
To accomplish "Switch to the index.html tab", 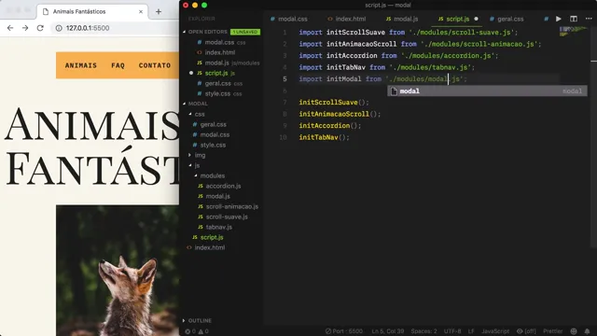I will [347, 19].
